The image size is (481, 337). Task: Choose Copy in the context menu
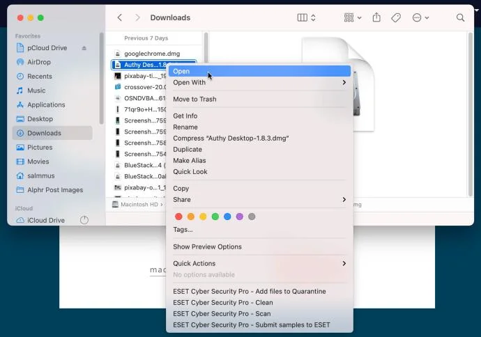(x=259, y=189)
